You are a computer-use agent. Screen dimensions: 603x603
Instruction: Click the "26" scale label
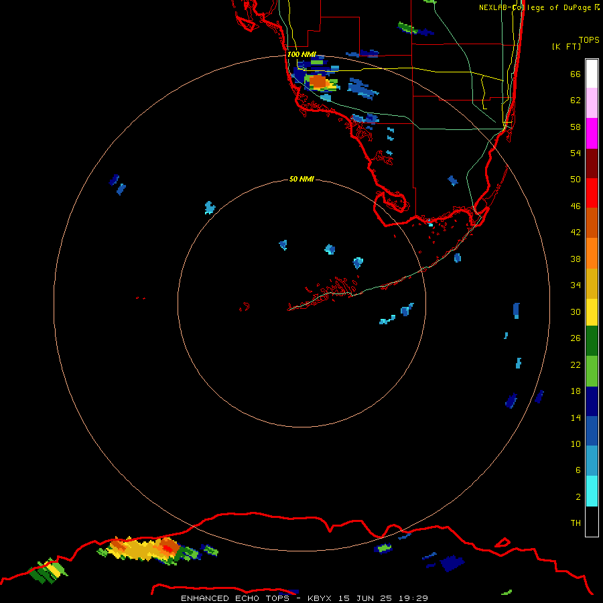pyautogui.click(x=576, y=338)
